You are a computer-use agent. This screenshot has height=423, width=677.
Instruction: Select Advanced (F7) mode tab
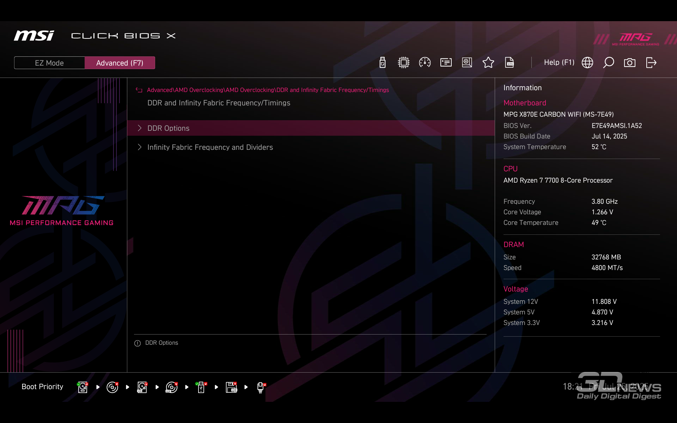[120, 63]
